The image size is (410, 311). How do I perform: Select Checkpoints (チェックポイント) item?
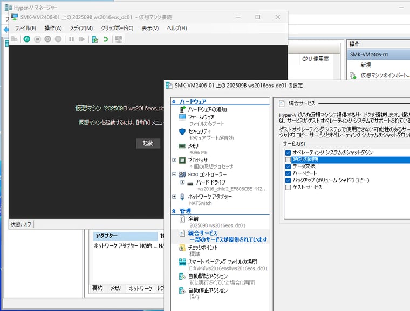pos(203,248)
